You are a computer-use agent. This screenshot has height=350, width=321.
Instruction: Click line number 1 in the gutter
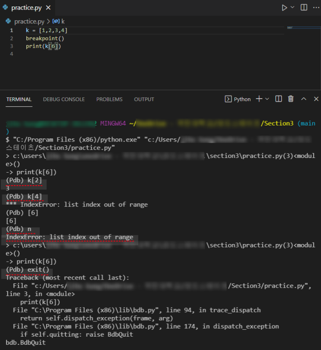pyautogui.click(x=12, y=30)
